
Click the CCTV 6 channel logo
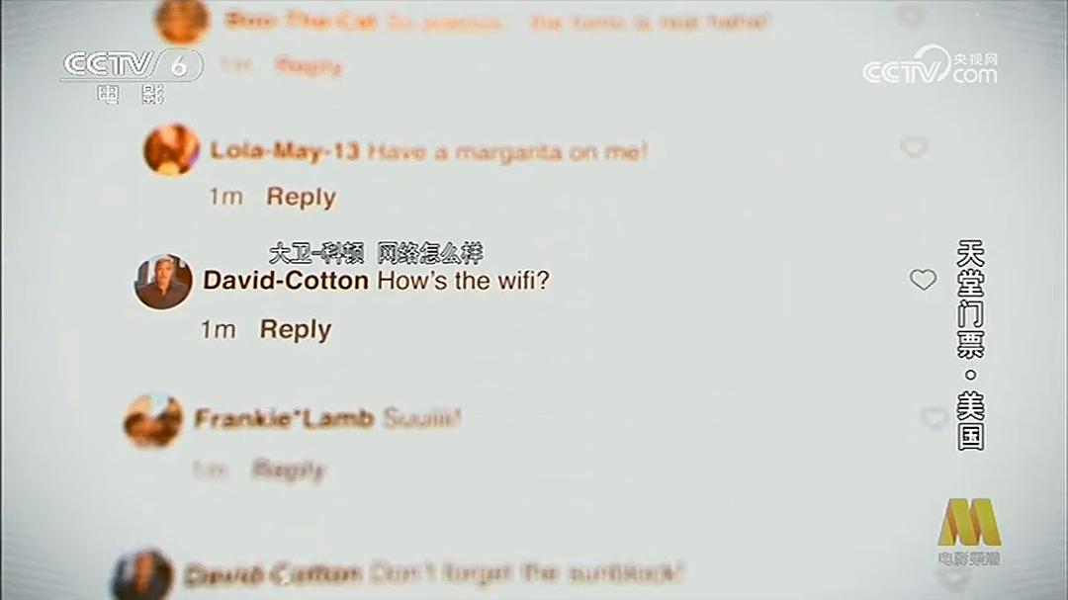133,75
